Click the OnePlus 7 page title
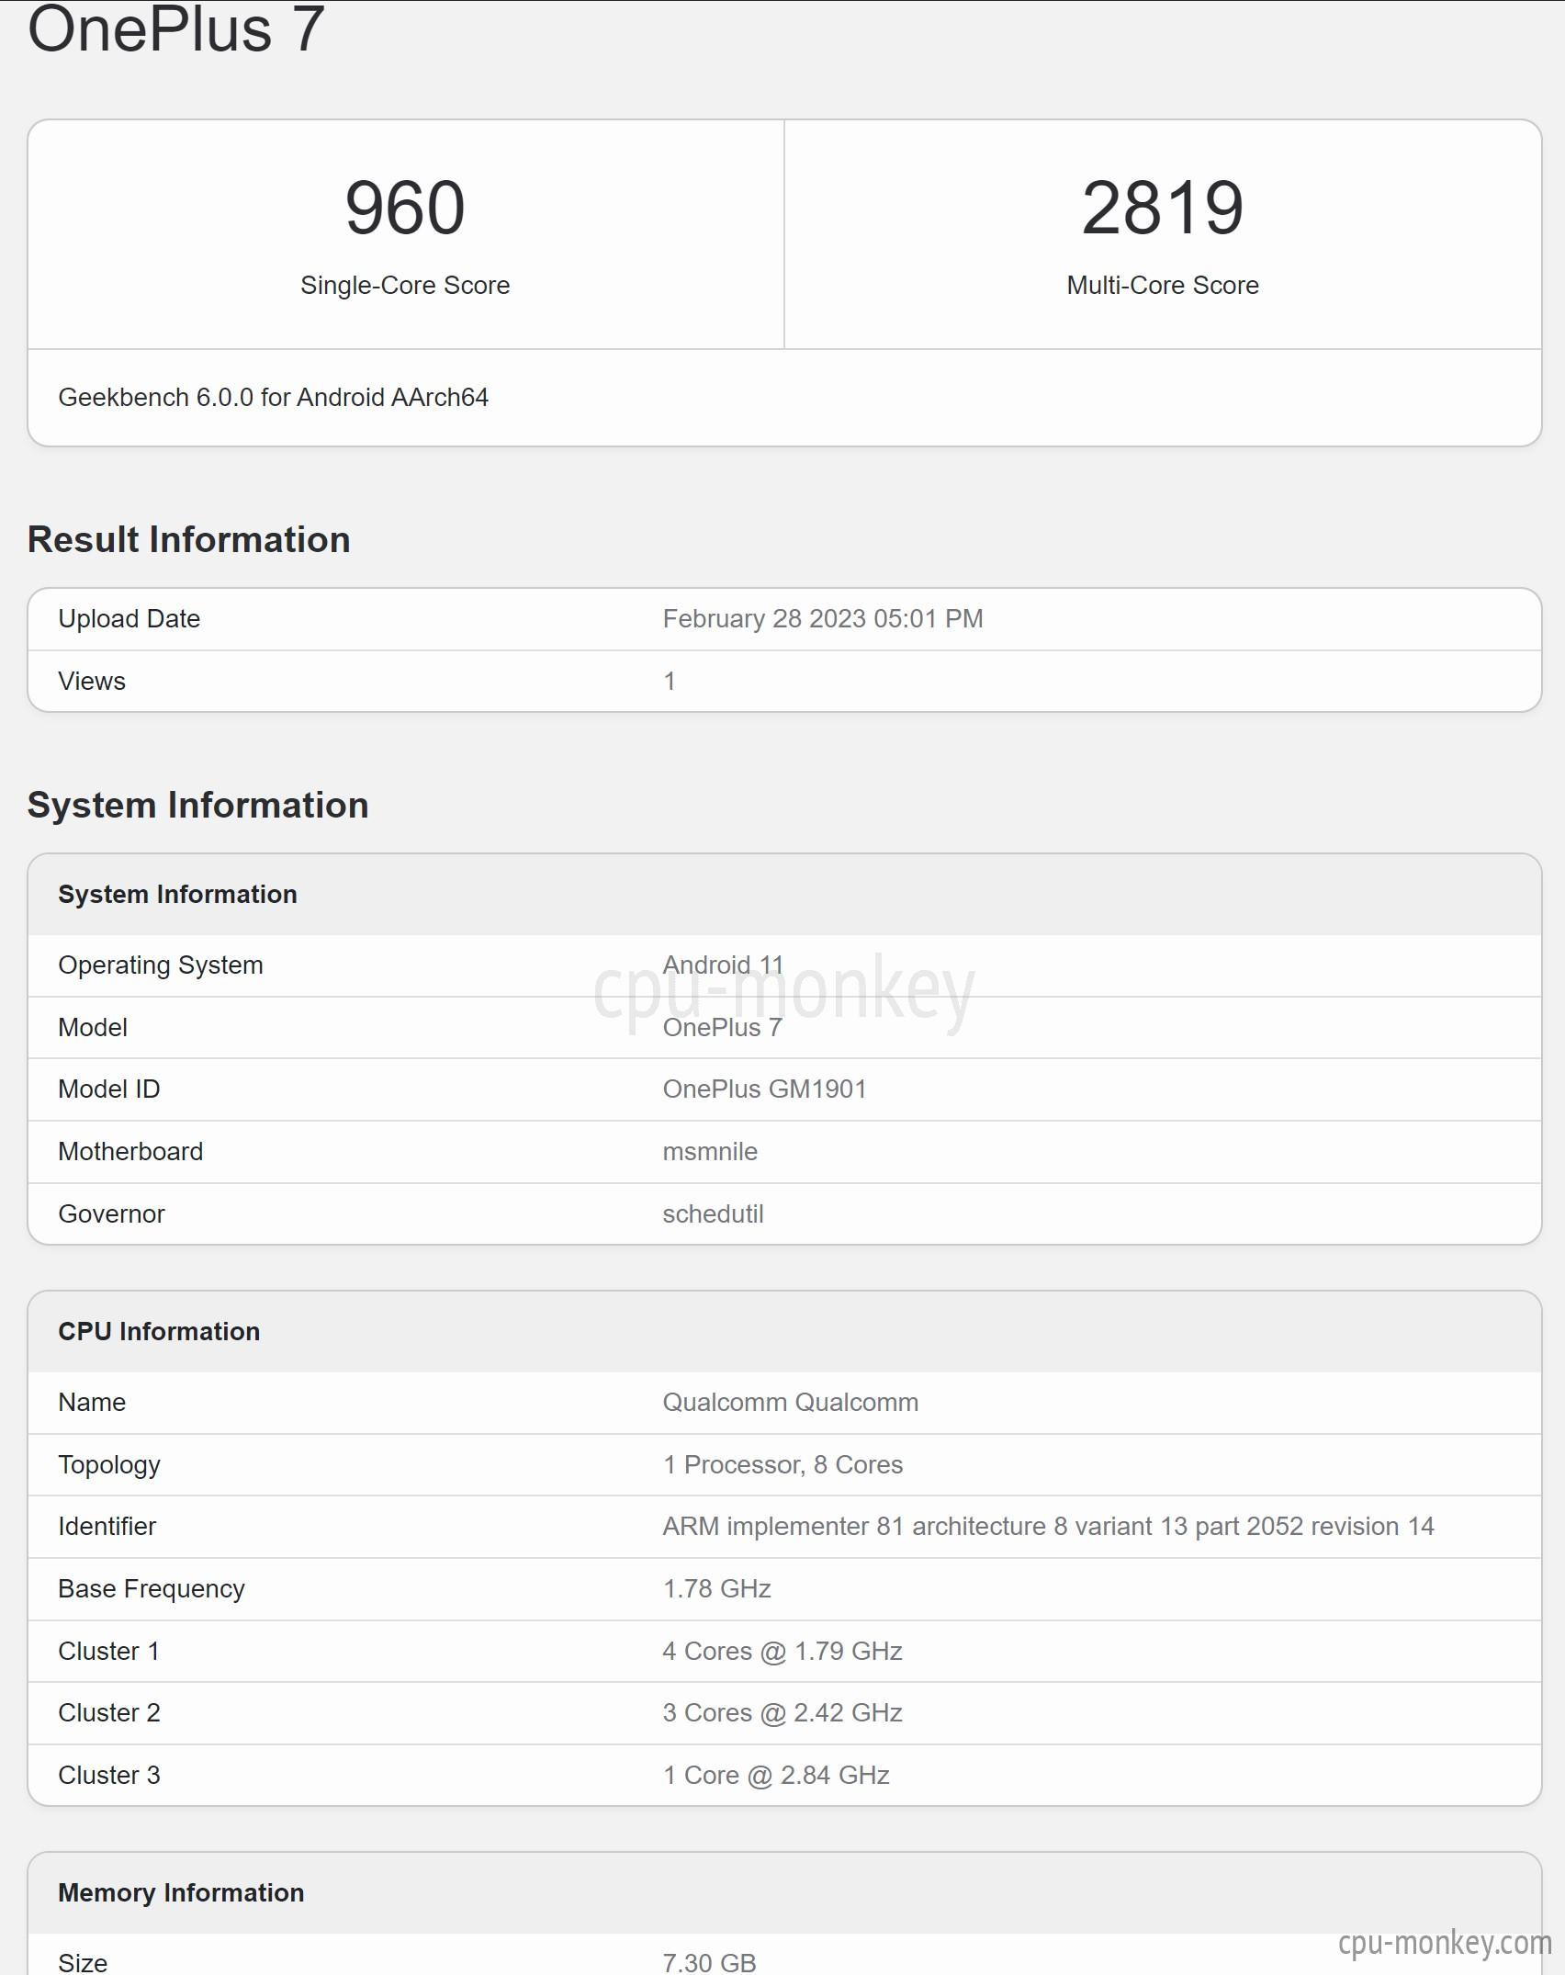 (x=176, y=28)
